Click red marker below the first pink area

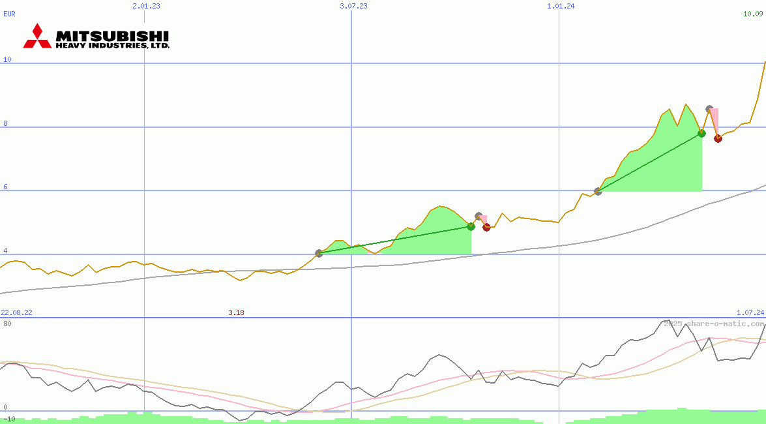pyautogui.click(x=486, y=227)
